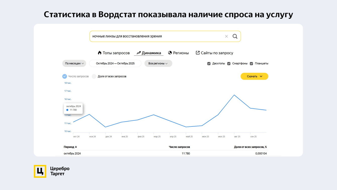This screenshot has height=190, width=337.
Task: Expand the Все регионы dropdown
Action: [158, 64]
